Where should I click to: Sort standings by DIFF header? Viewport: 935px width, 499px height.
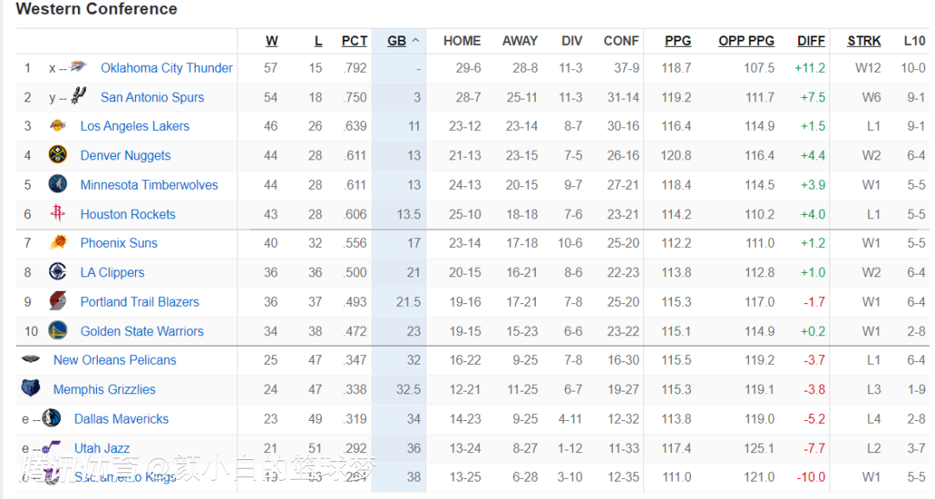point(811,41)
